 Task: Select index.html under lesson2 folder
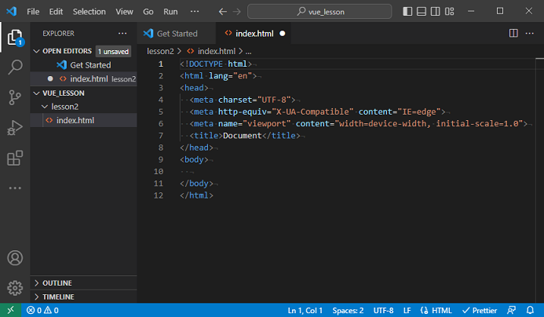(84, 120)
